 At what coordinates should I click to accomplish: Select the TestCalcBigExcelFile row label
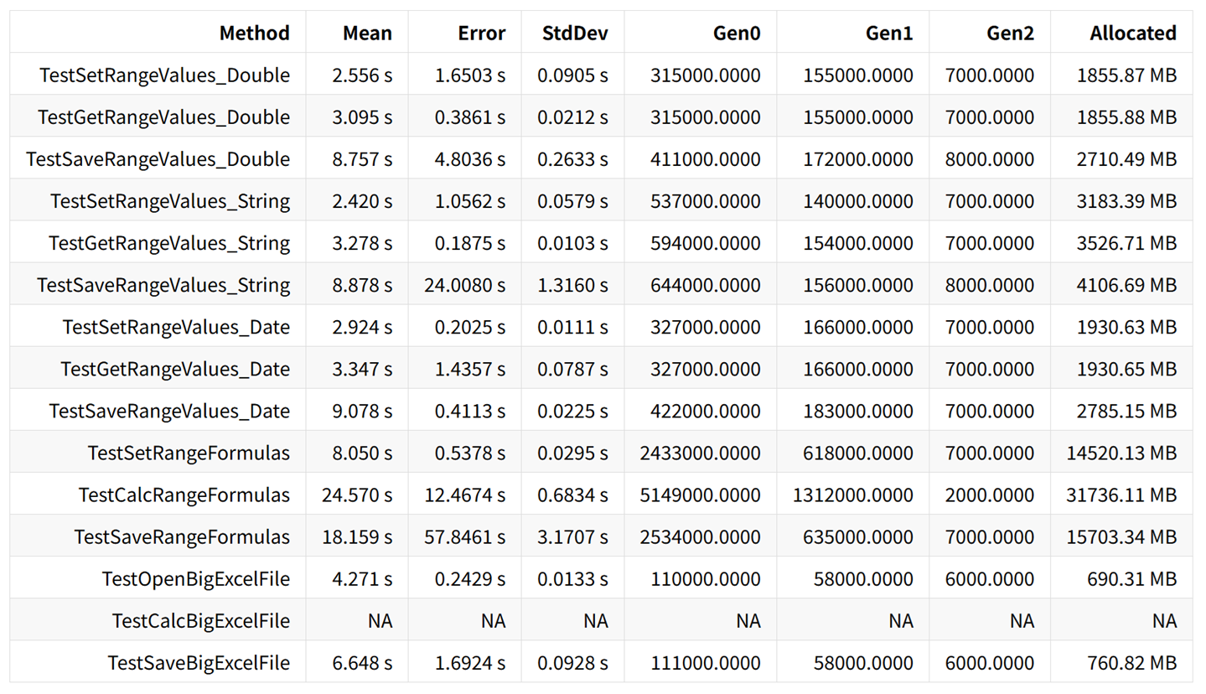click(x=201, y=620)
